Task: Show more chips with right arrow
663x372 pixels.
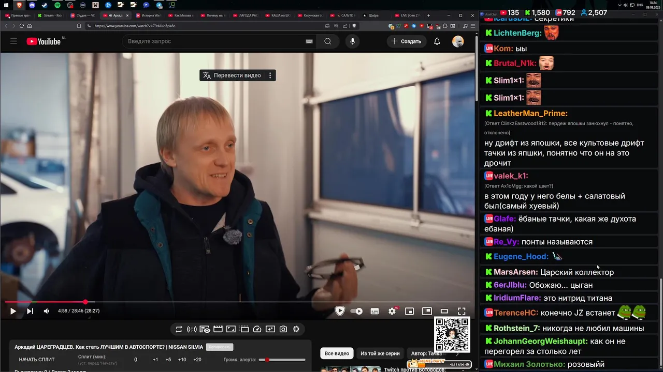Action: (457, 353)
